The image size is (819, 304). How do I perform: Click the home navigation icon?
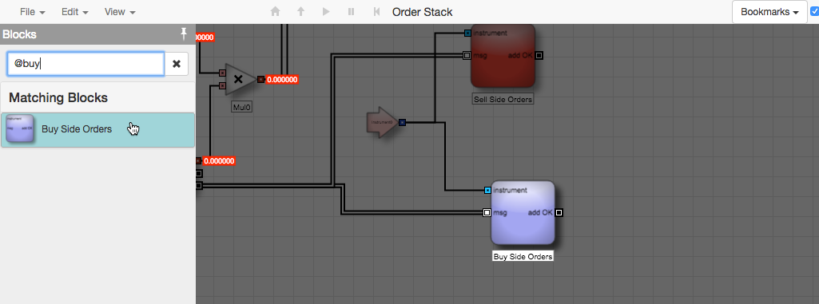coord(275,11)
